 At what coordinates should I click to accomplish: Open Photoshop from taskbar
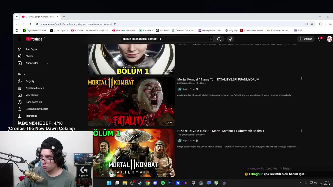tap(170, 183)
